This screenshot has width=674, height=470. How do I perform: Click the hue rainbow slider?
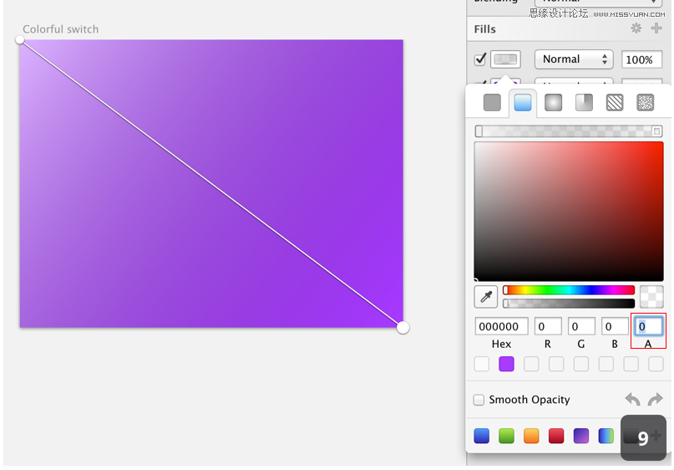tap(569, 289)
